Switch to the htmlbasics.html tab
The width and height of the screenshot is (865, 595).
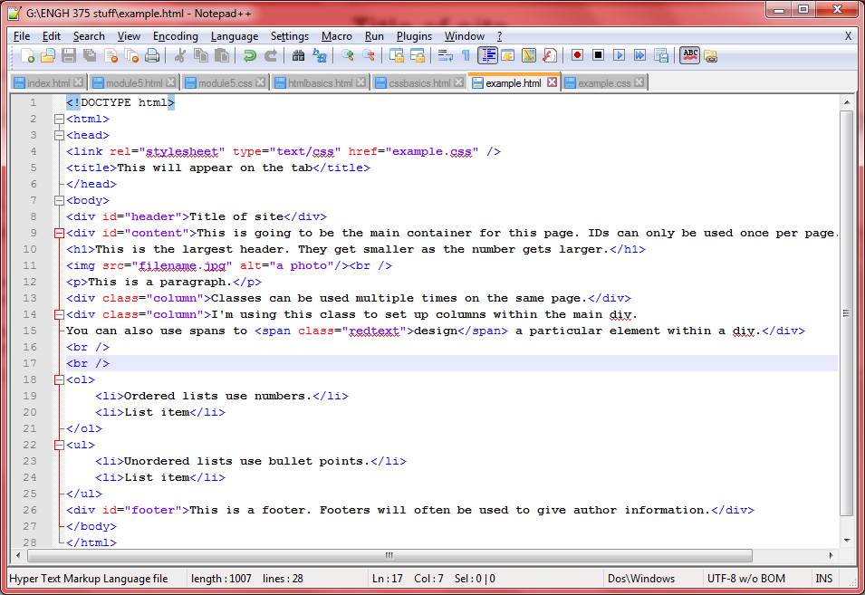pos(320,82)
